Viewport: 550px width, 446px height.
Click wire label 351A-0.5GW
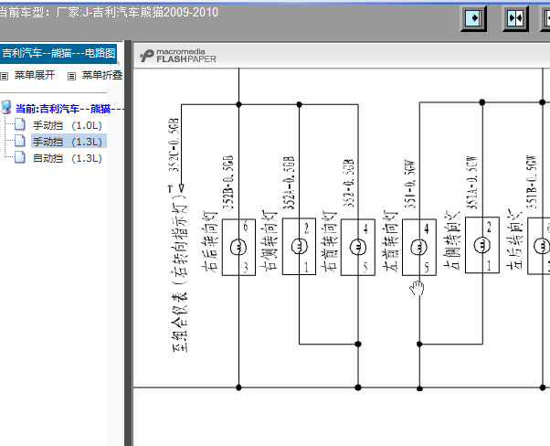472,183
